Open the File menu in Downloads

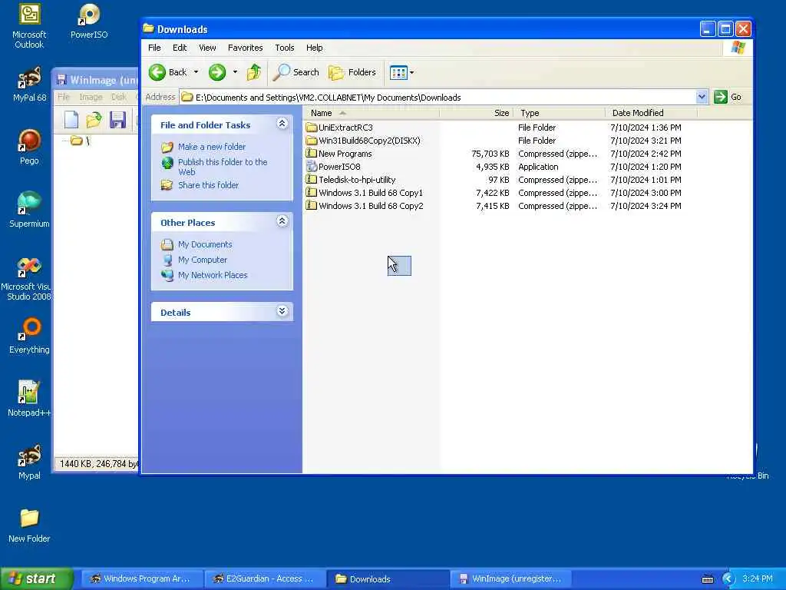click(x=154, y=48)
